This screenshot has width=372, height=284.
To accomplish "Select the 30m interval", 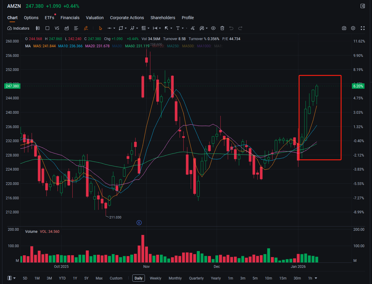I will (x=297, y=278).
